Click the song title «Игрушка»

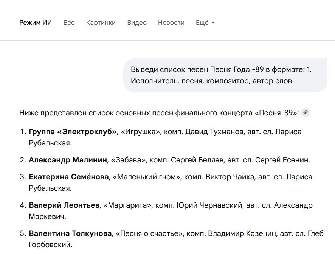point(141,132)
